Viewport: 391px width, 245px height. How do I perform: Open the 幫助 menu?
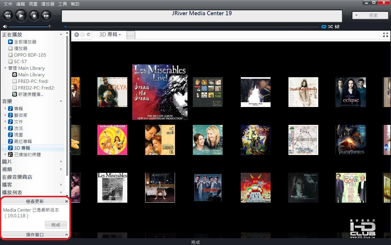coord(75,4)
